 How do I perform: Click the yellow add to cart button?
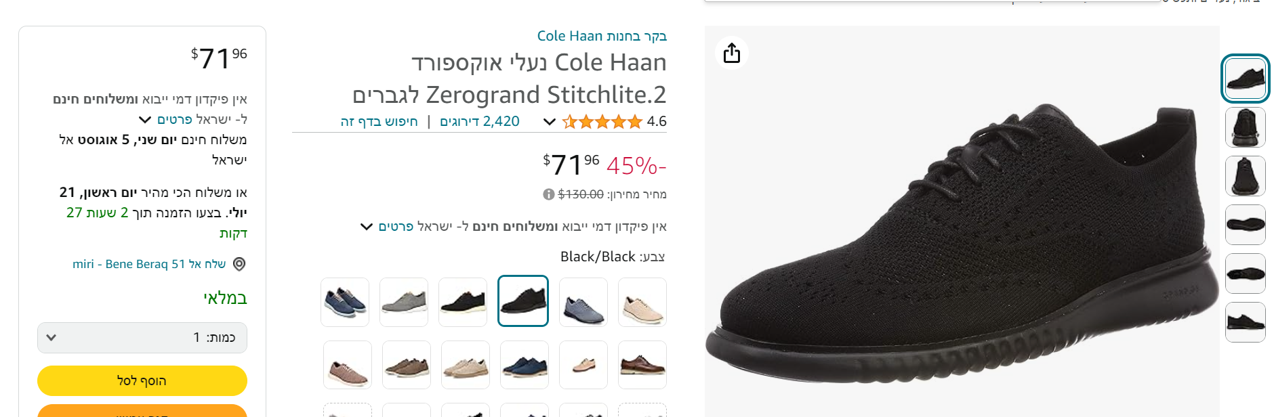pos(142,380)
